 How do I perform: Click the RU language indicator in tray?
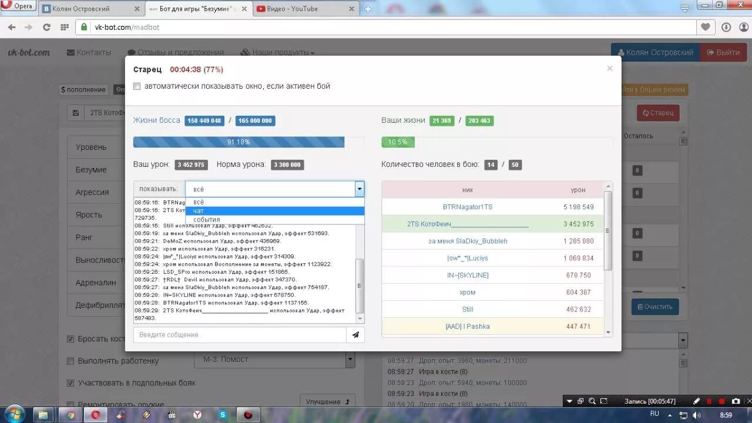(x=654, y=414)
